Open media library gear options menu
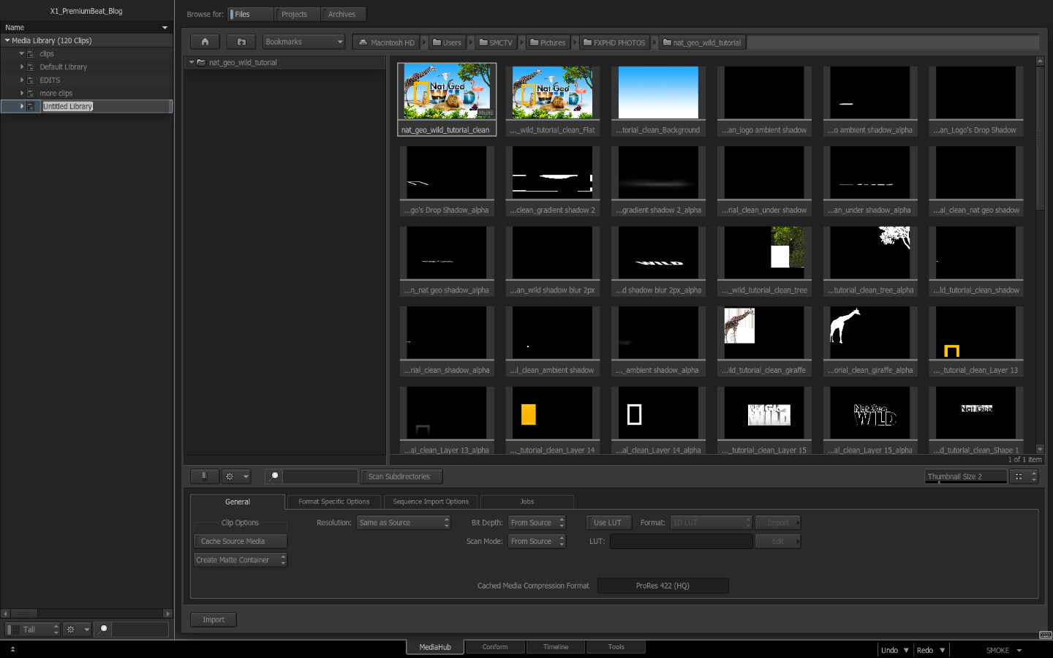1053x658 pixels. click(x=76, y=629)
